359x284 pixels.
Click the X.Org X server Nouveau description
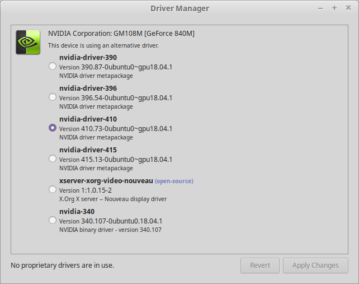(113, 199)
